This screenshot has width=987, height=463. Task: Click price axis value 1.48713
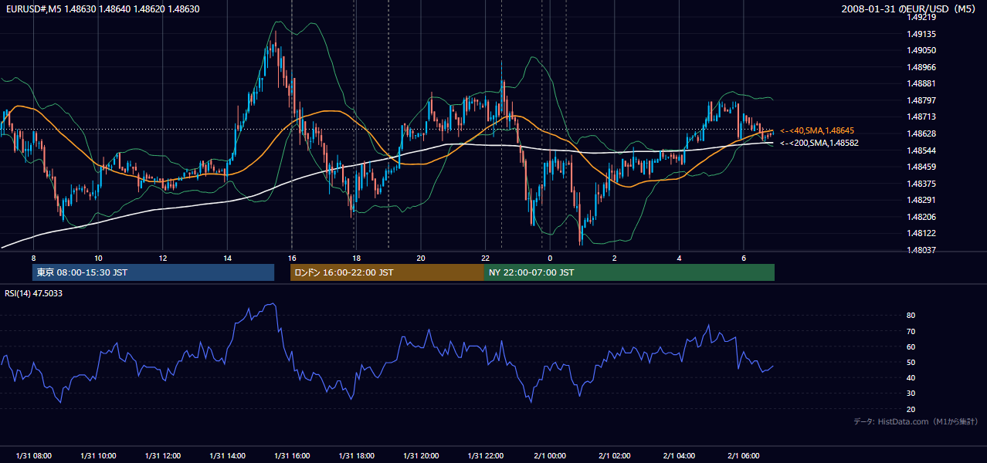pos(921,117)
